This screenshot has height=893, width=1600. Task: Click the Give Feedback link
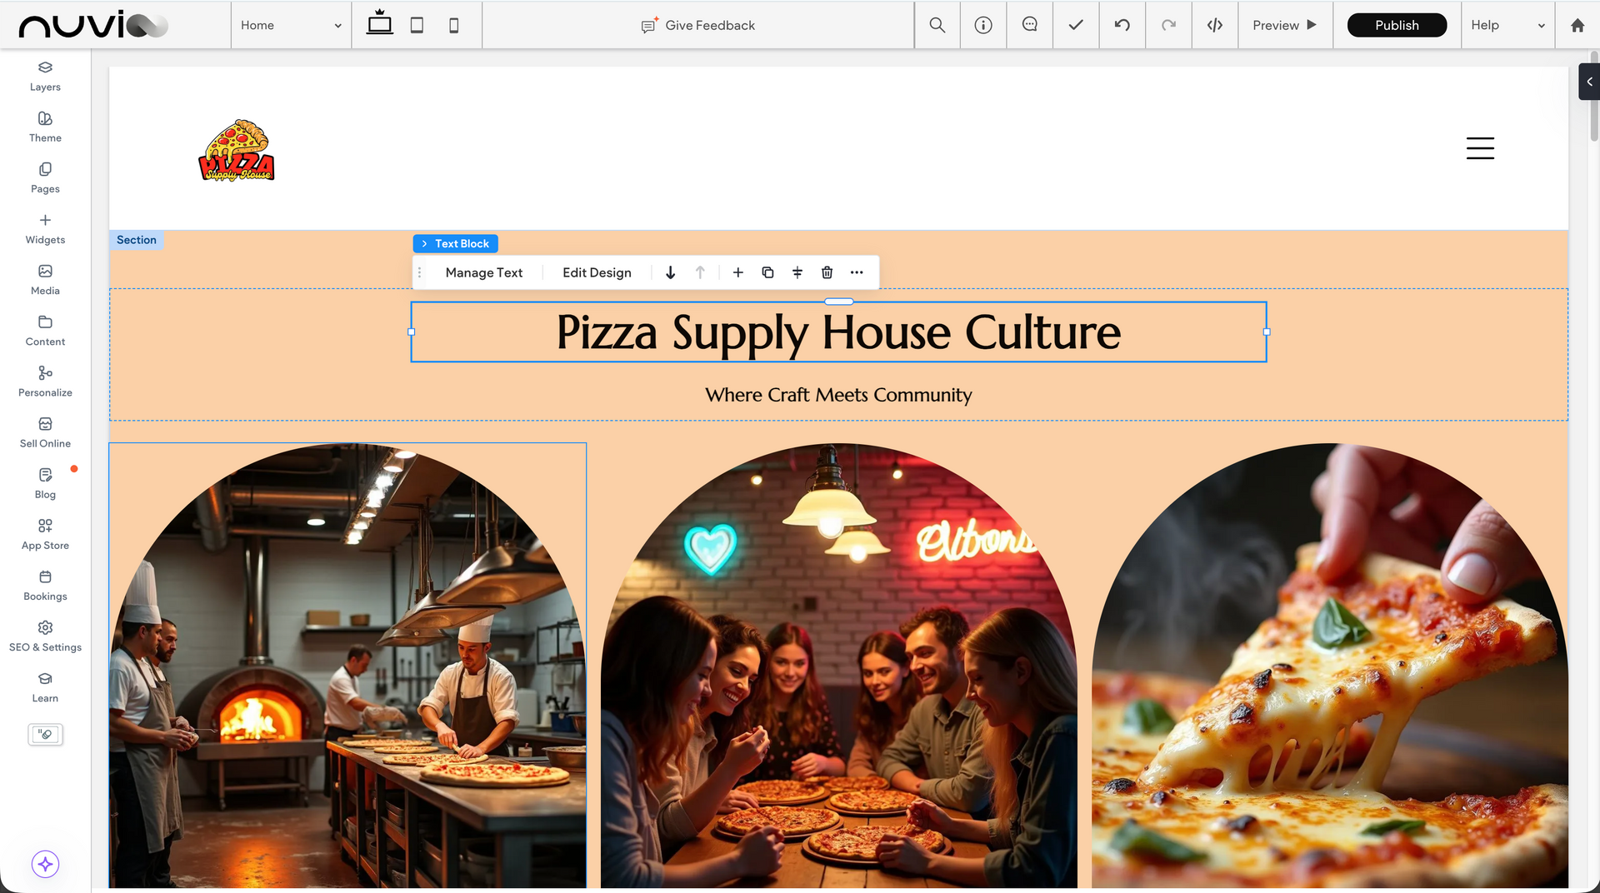[697, 25]
